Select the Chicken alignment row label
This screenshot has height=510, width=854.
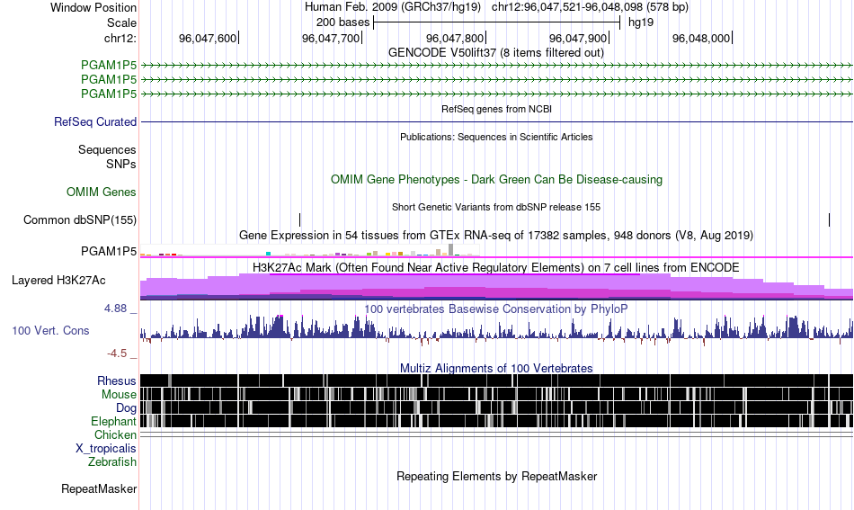(115, 434)
